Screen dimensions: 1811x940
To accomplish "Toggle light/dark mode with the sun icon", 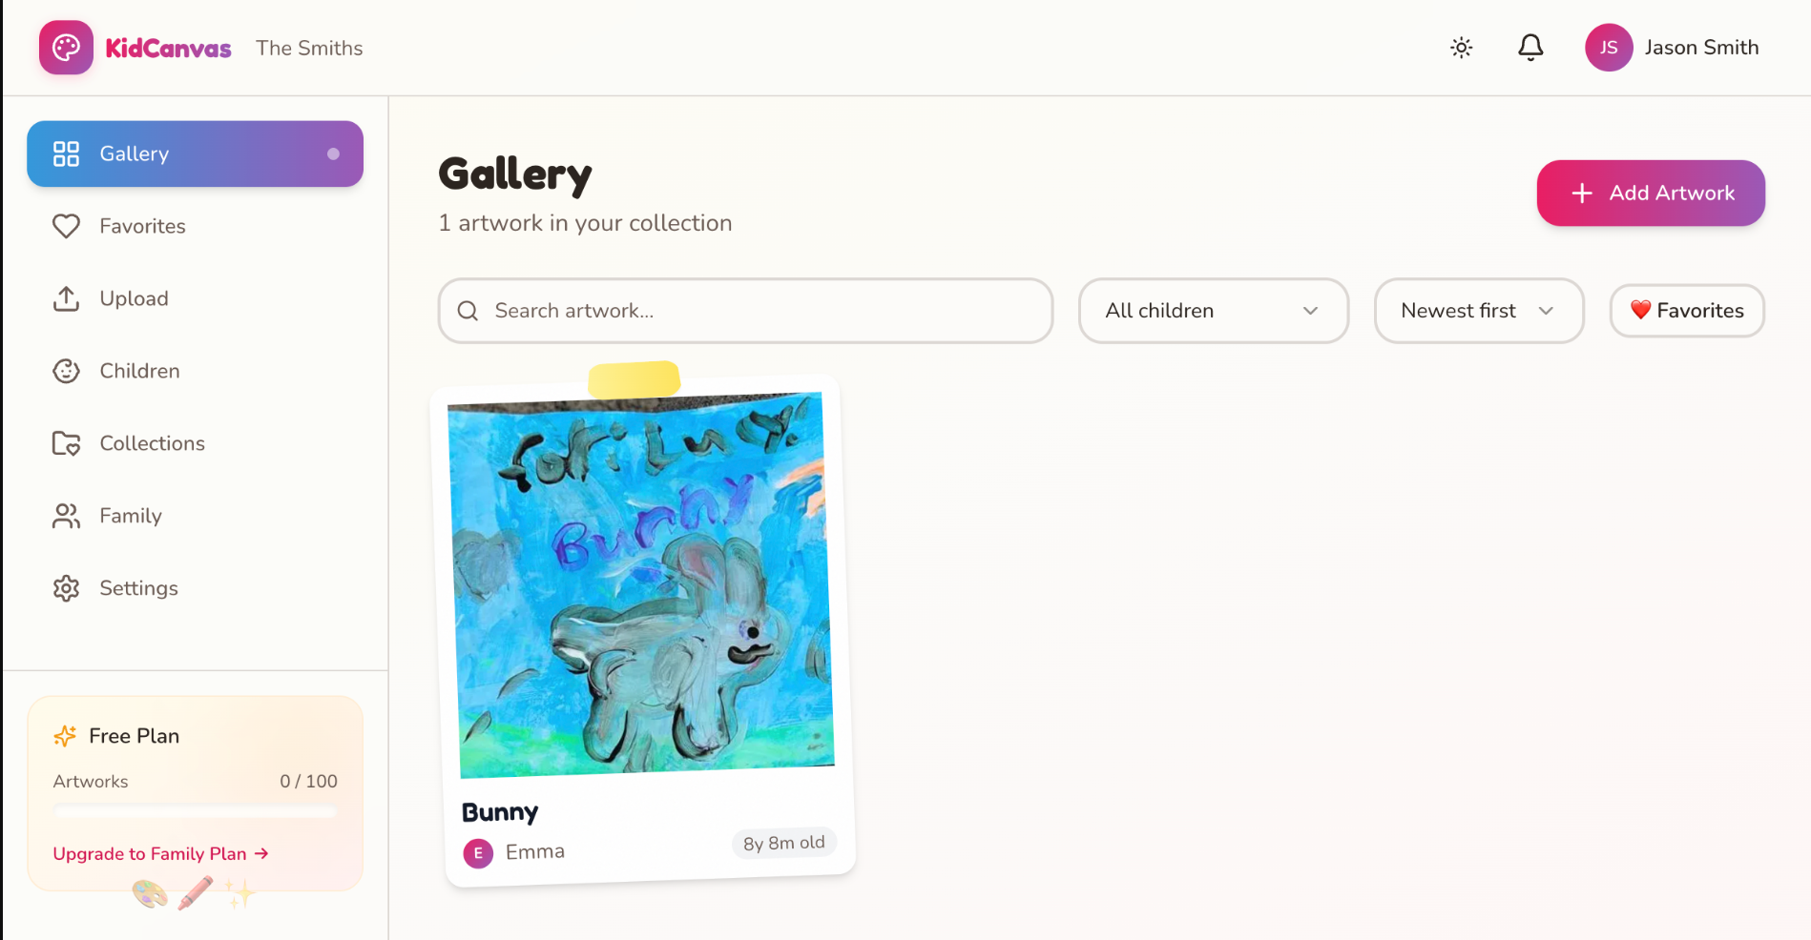I will (1461, 47).
